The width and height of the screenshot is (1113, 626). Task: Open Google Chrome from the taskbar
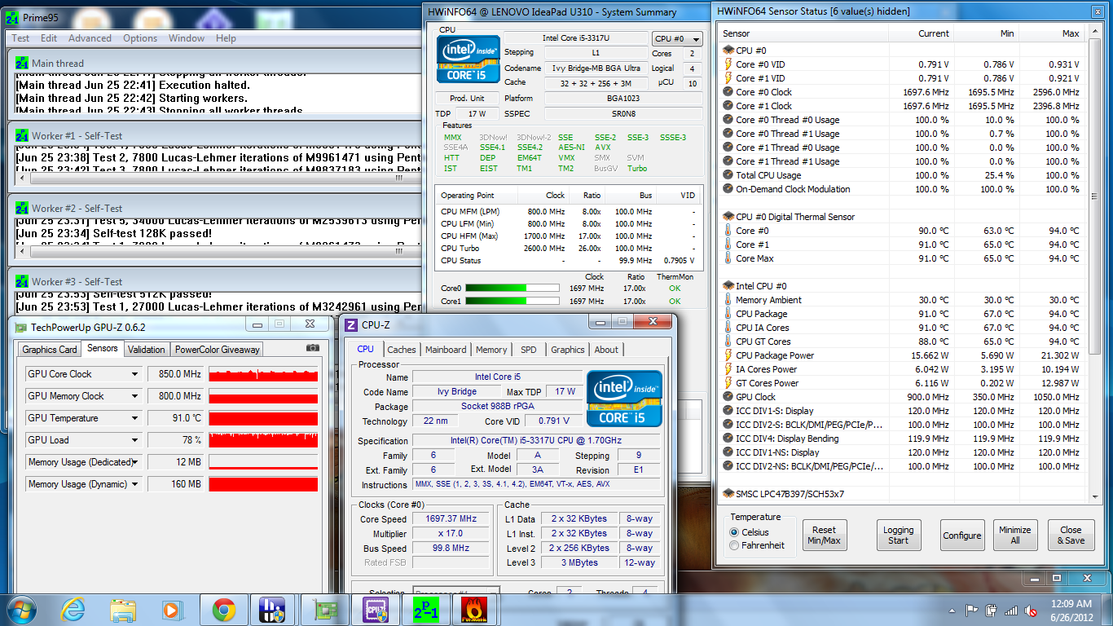223,610
